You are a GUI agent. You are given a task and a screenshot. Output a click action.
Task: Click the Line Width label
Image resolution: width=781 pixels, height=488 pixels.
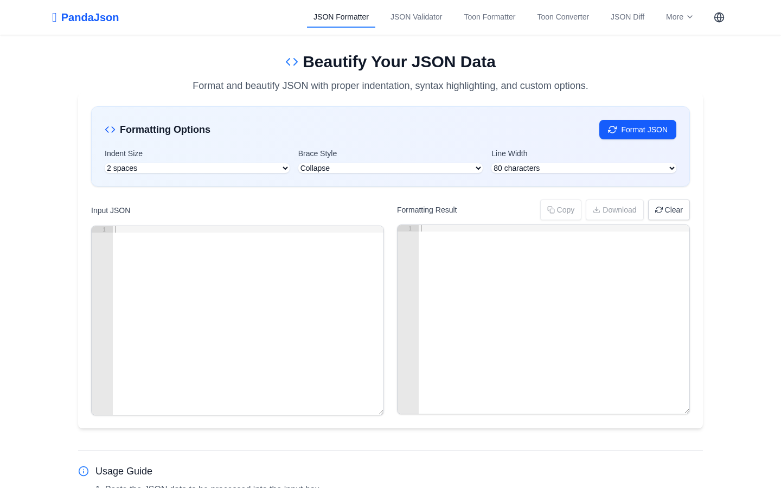pos(509,153)
